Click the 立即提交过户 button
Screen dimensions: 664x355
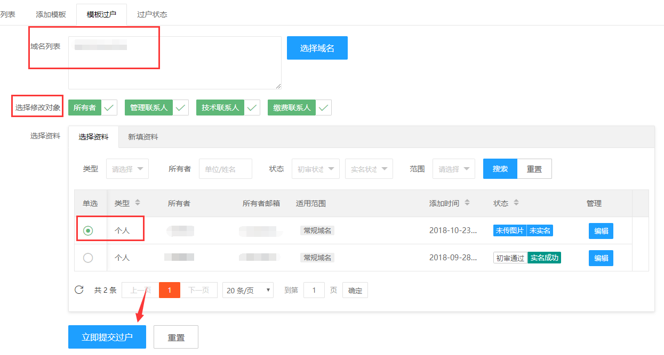click(x=107, y=337)
